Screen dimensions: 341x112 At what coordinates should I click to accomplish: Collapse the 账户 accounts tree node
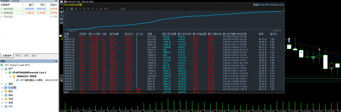pyautogui.click(x=2, y=69)
